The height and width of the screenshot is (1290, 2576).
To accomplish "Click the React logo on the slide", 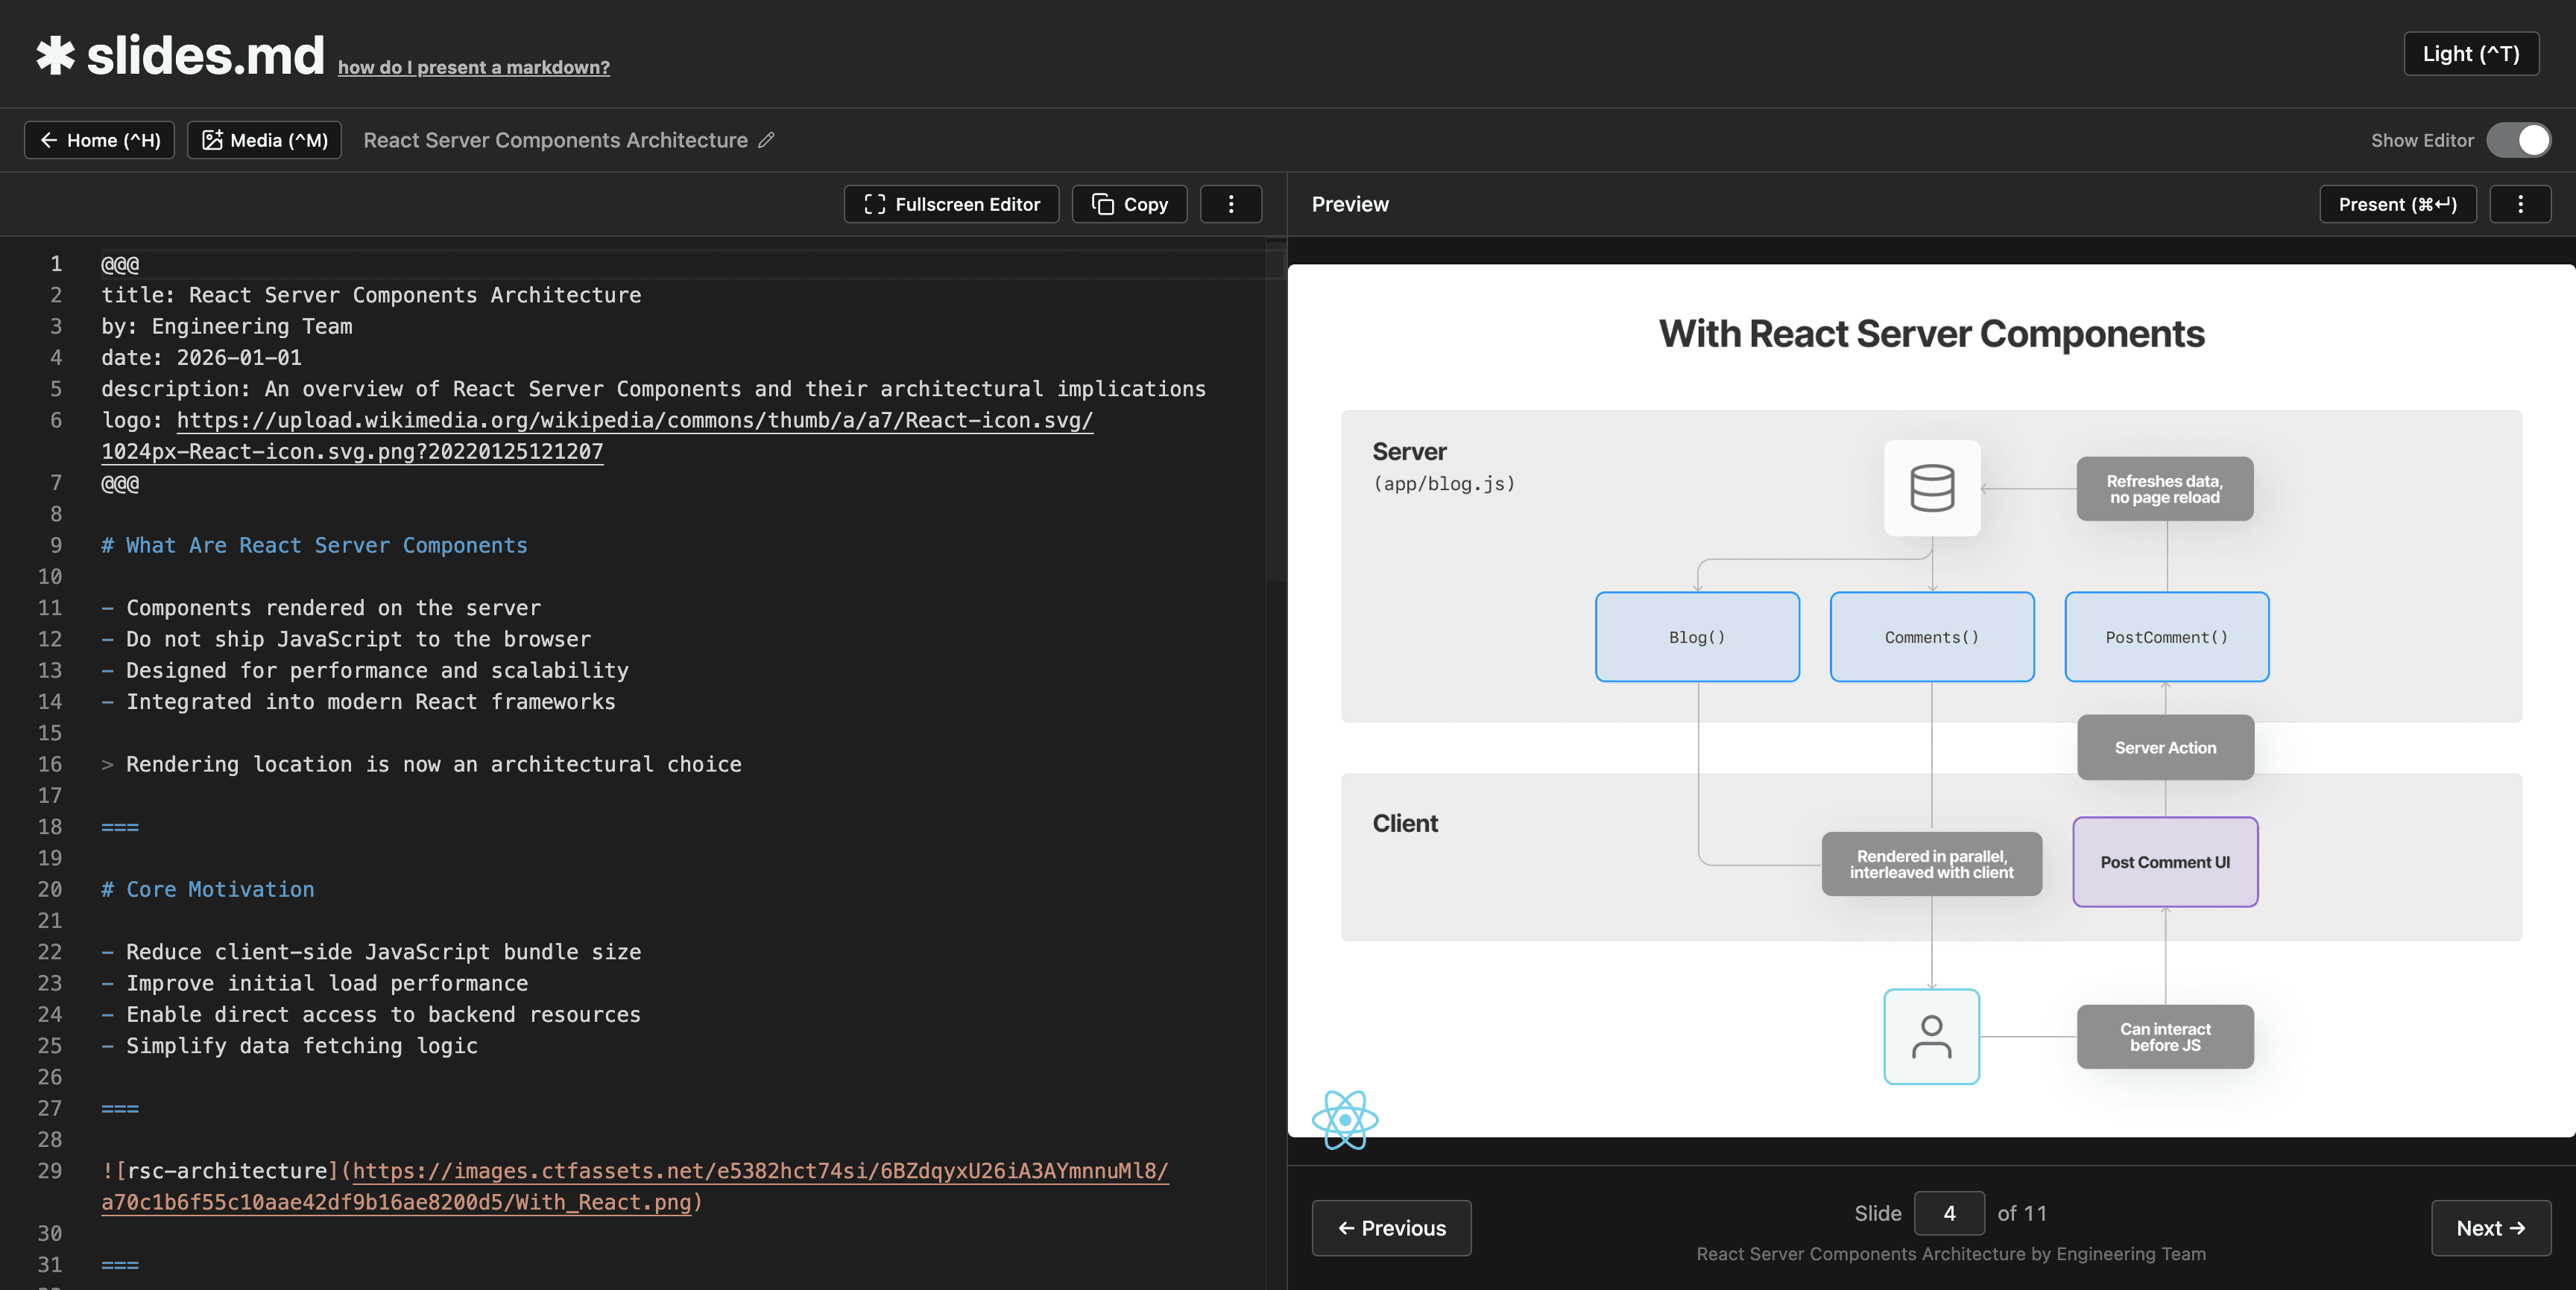I will (1344, 1119).
